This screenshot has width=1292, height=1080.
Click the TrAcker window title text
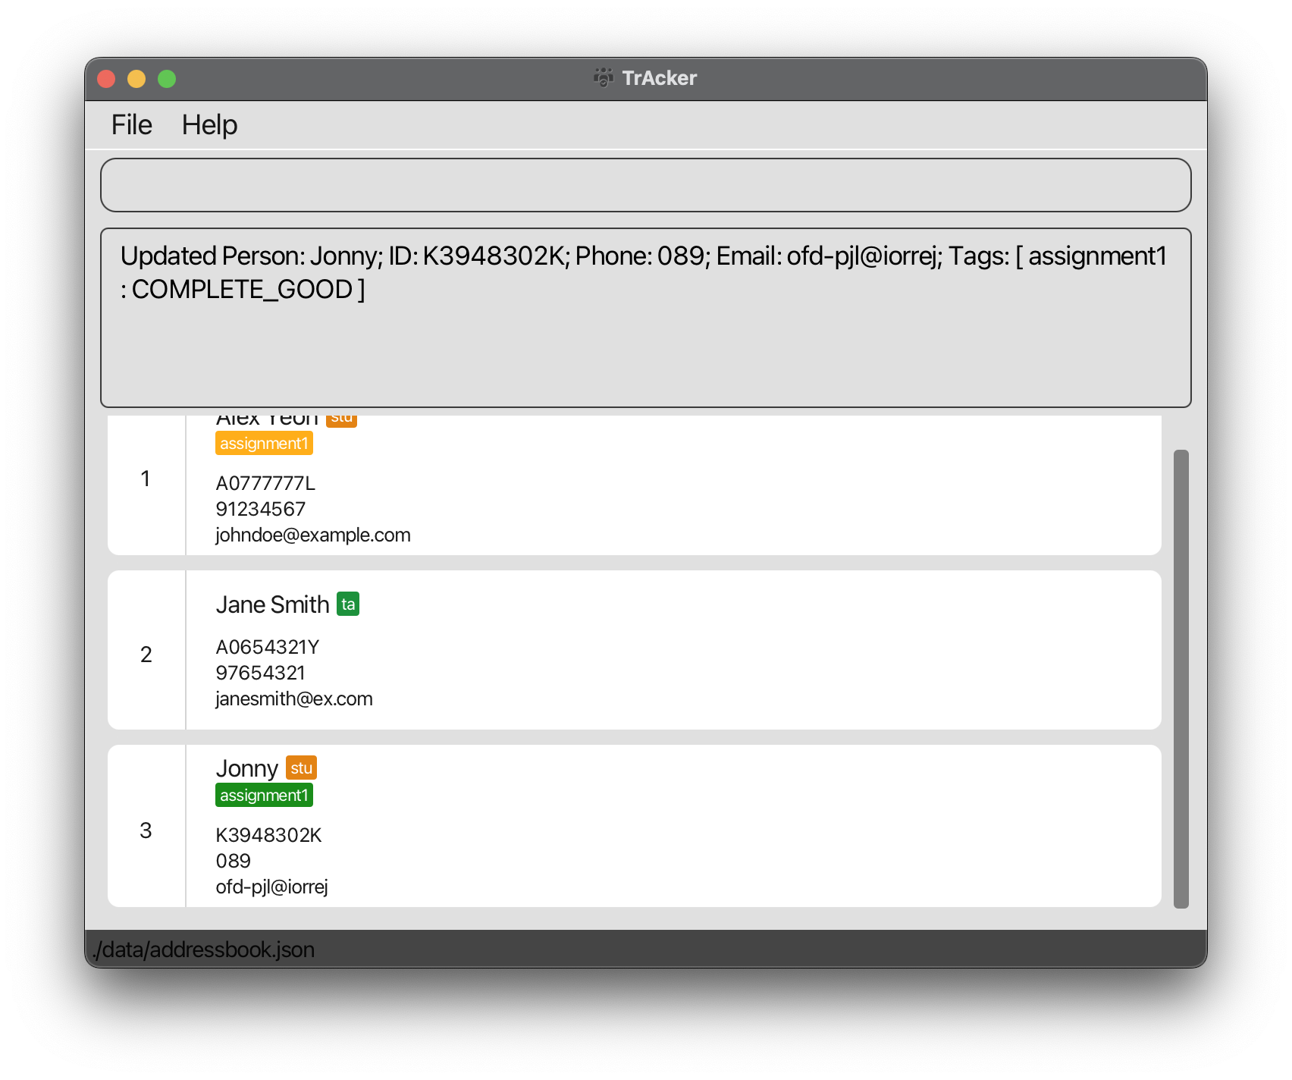(659, 78)
